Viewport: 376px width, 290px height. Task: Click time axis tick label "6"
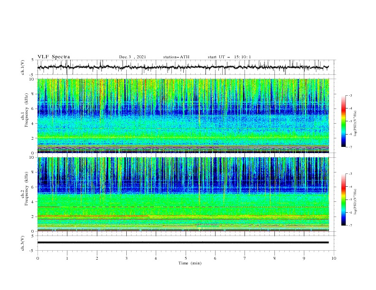215,258
